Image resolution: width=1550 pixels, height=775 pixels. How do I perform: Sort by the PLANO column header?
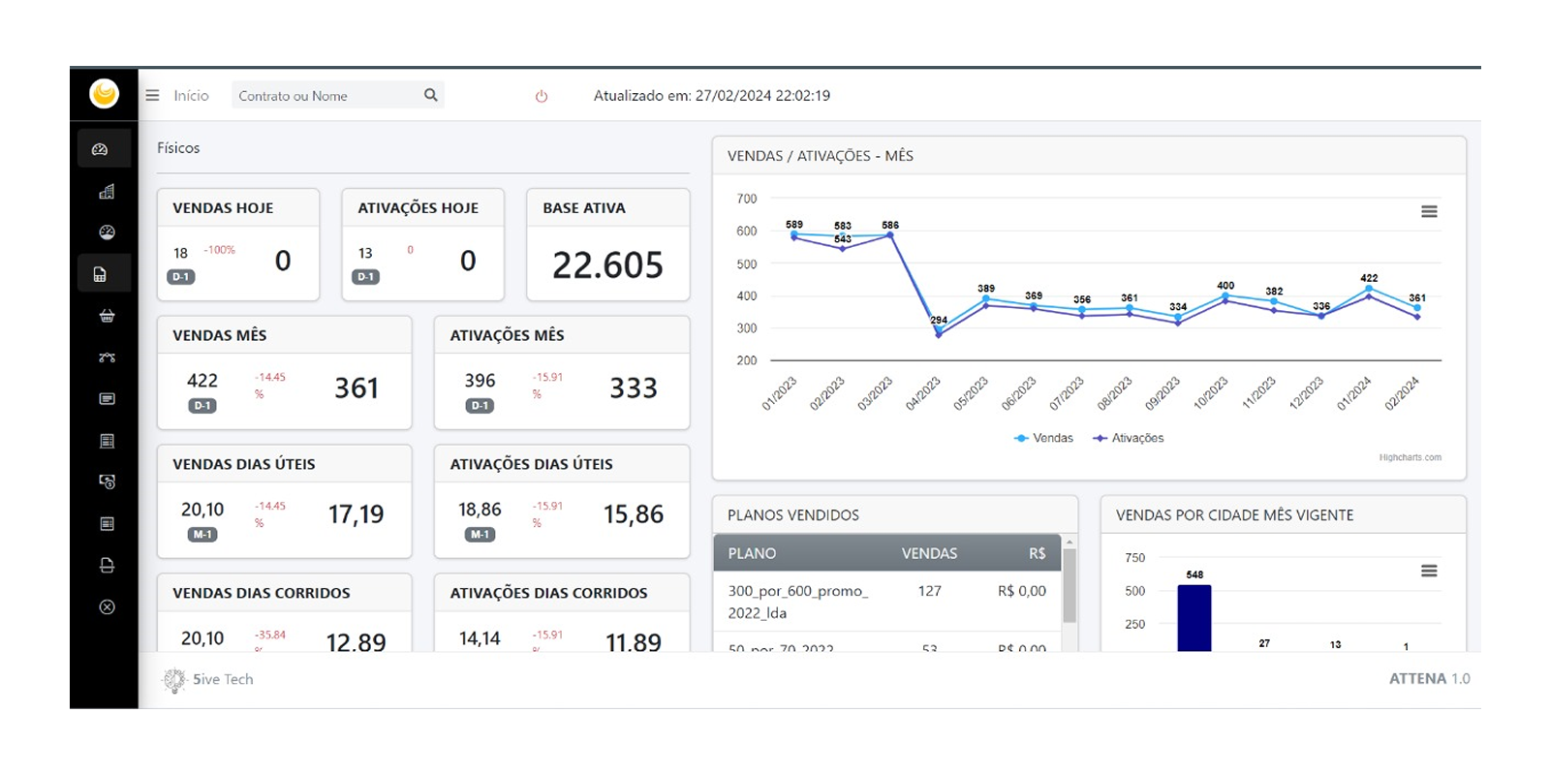752,553
